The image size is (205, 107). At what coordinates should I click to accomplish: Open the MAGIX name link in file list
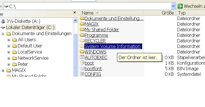point(92,24)
